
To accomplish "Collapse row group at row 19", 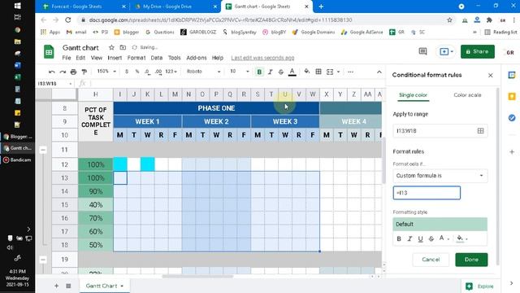I will [43, 260].
